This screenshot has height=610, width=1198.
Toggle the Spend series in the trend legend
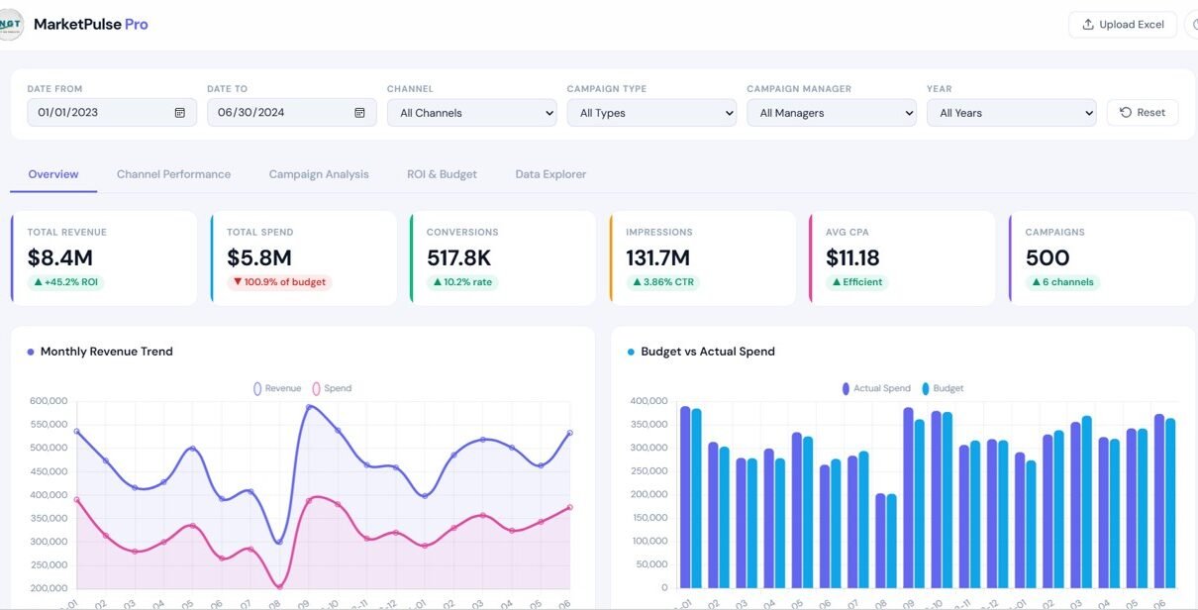pyautogui.click(x=332, y=388)
